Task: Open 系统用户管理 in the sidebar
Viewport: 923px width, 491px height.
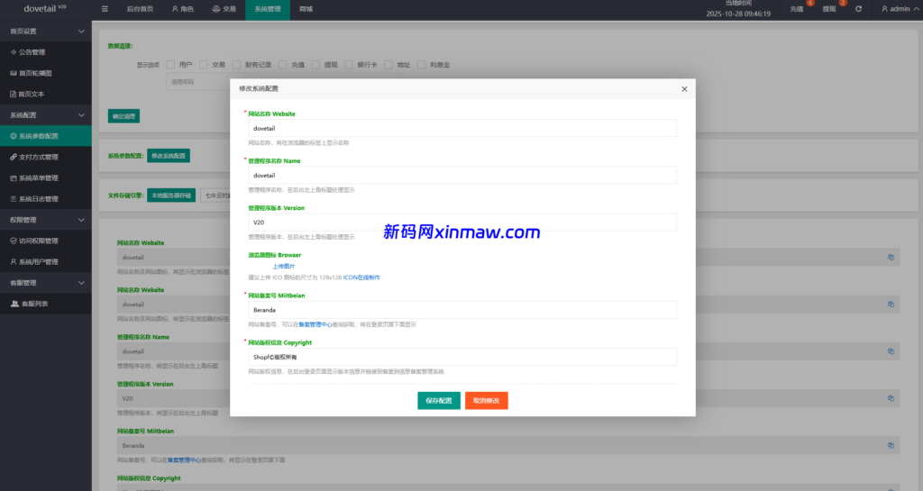Action: [46, 261]
